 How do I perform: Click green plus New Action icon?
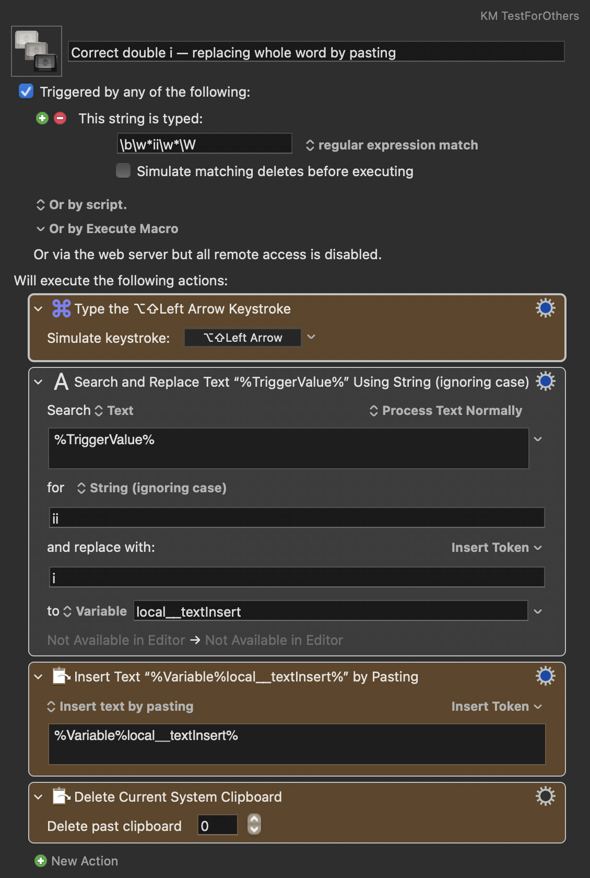pos(41,861)
